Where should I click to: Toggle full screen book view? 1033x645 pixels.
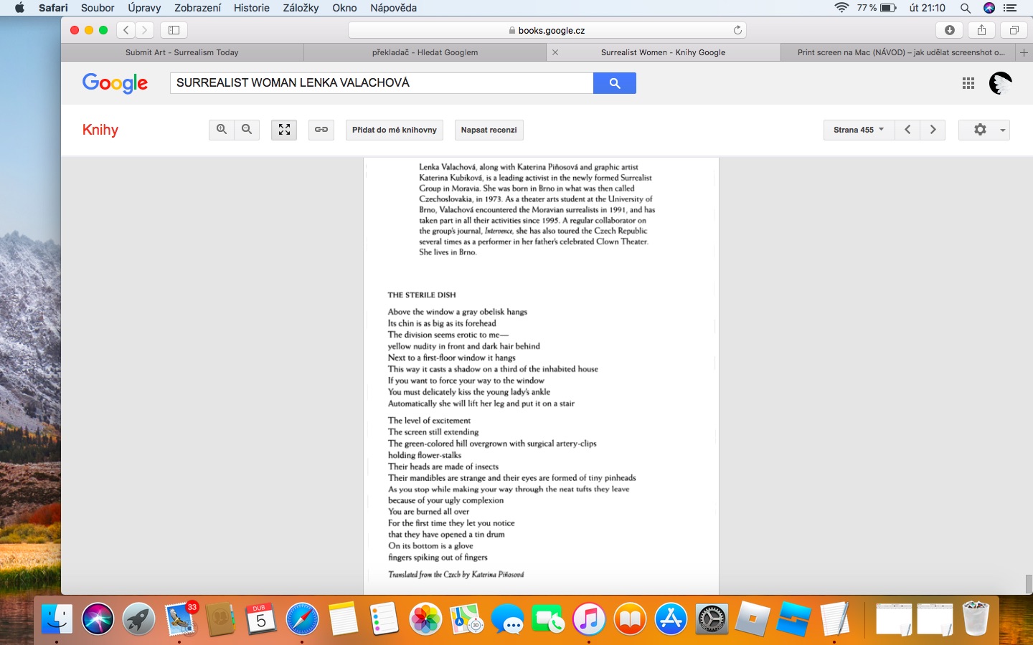pyautogui.click(x=284, y=130)
